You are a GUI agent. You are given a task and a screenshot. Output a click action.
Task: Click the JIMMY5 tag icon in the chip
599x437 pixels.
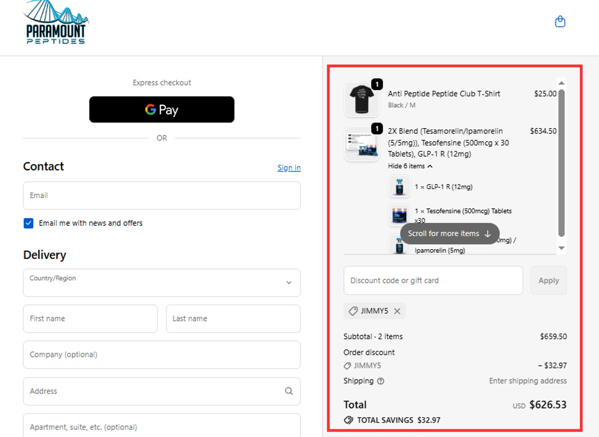[x=353, y=311]
